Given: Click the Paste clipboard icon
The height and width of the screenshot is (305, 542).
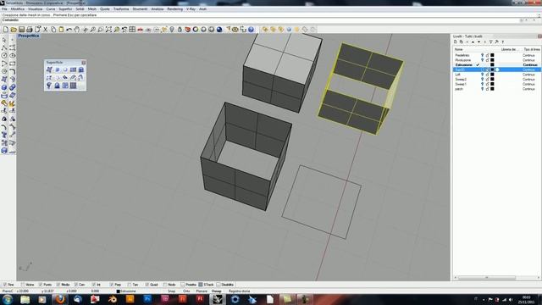Looking at the screenshot, I should [x=61, y=30].
